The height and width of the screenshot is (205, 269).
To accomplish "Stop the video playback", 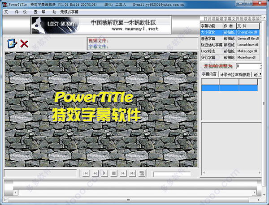I will (x=113, y=173).
